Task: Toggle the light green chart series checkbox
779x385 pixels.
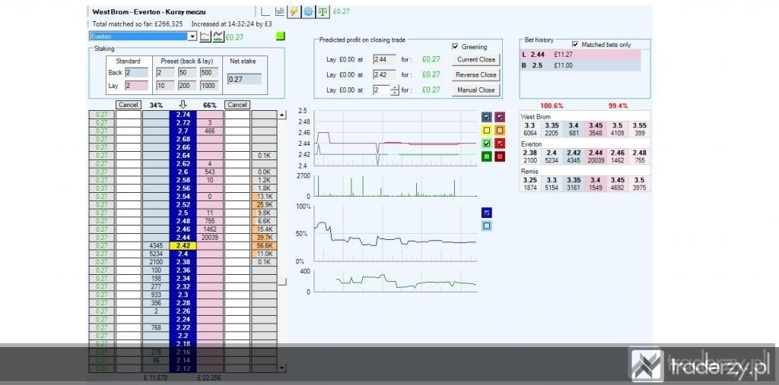Action: point(487,144)
